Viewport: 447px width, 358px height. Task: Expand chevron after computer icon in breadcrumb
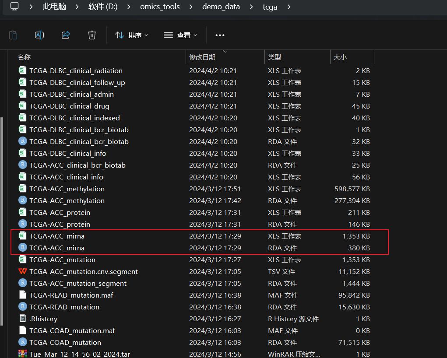(x=31, y=7)
